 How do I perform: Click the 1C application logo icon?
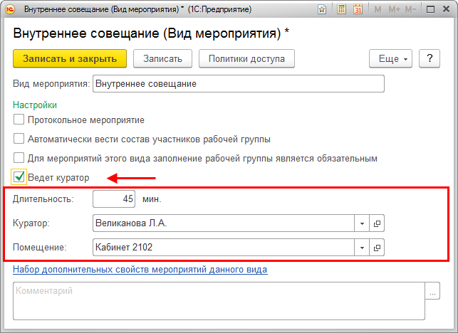[x=10, y=10]
